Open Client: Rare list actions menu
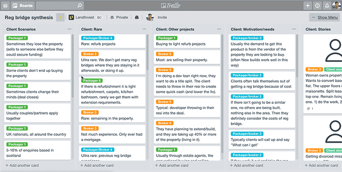 (144, 29)
